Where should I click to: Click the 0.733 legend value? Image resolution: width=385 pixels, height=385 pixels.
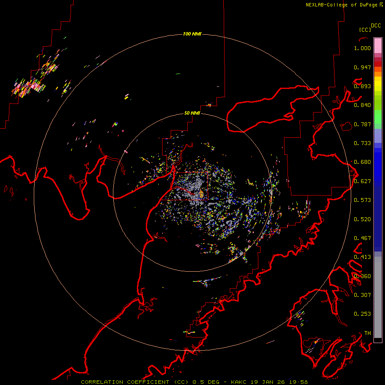(362, 143)
